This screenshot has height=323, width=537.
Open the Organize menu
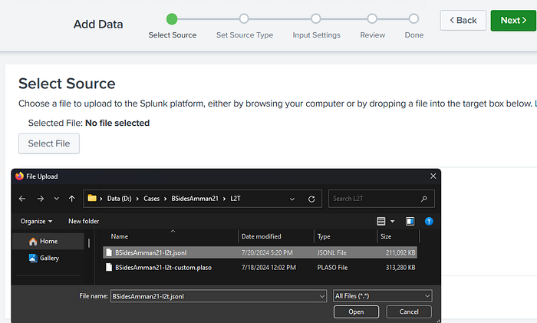36,221
